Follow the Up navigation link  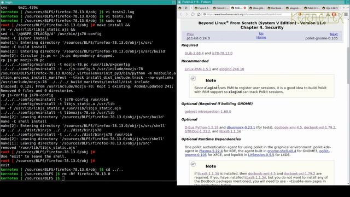coord(261,33)
